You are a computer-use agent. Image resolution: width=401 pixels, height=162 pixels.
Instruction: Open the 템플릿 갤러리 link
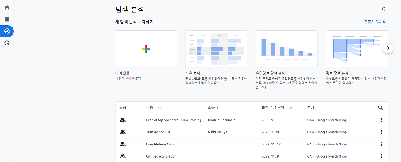[375, 22]
